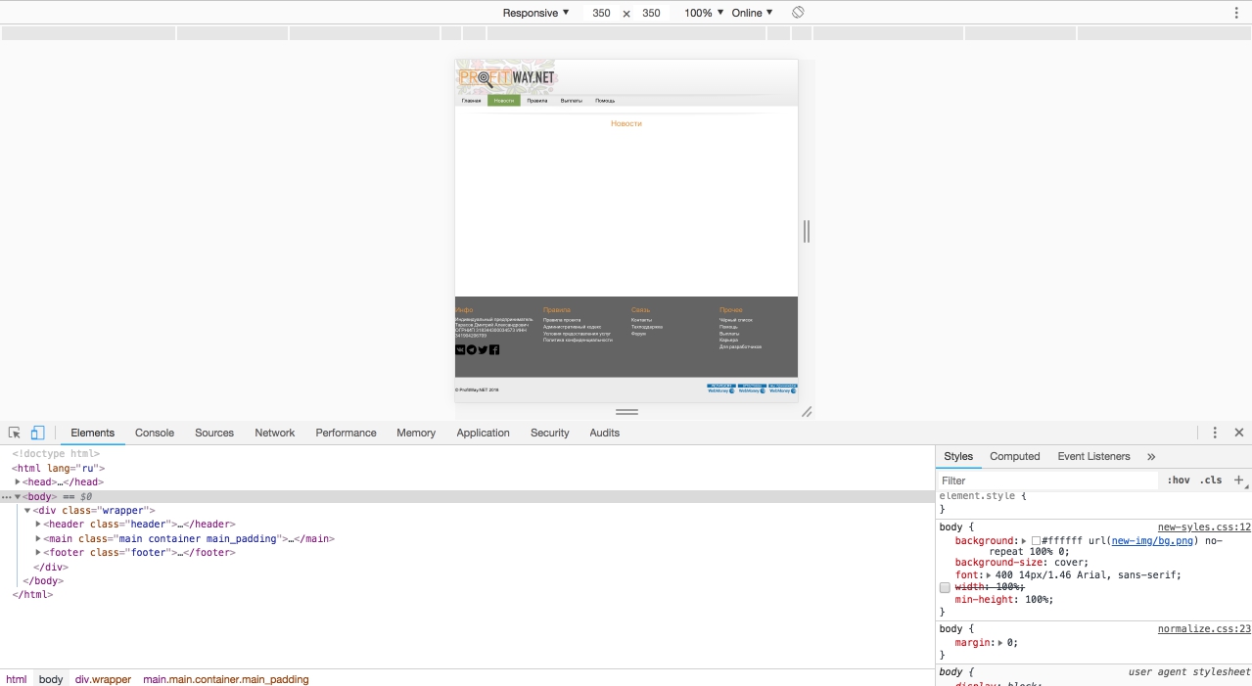
Task: Open the device toolbar three-dot options menu
Action: click(x=1236, y=13)
